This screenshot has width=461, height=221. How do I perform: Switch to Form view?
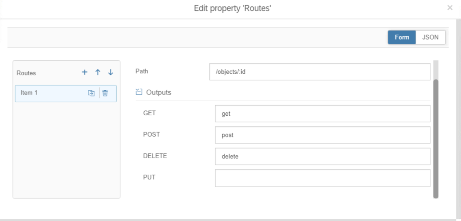pyautogui.click(x=402, y=37)
